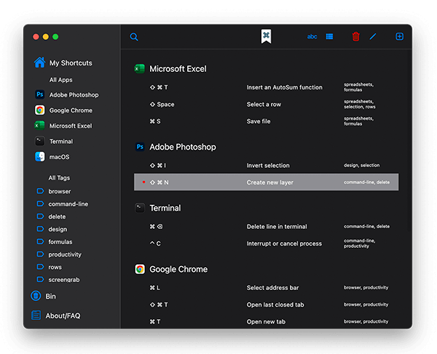This screenshot has height=354, width=437.
Task: Choose the productivity tag filter
Action: [x=65, y=254]
